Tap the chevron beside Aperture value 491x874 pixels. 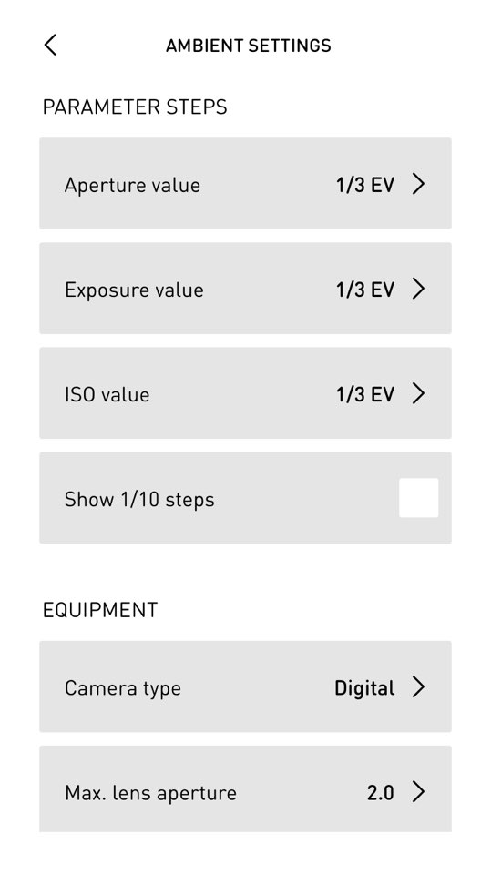(418, 184)
